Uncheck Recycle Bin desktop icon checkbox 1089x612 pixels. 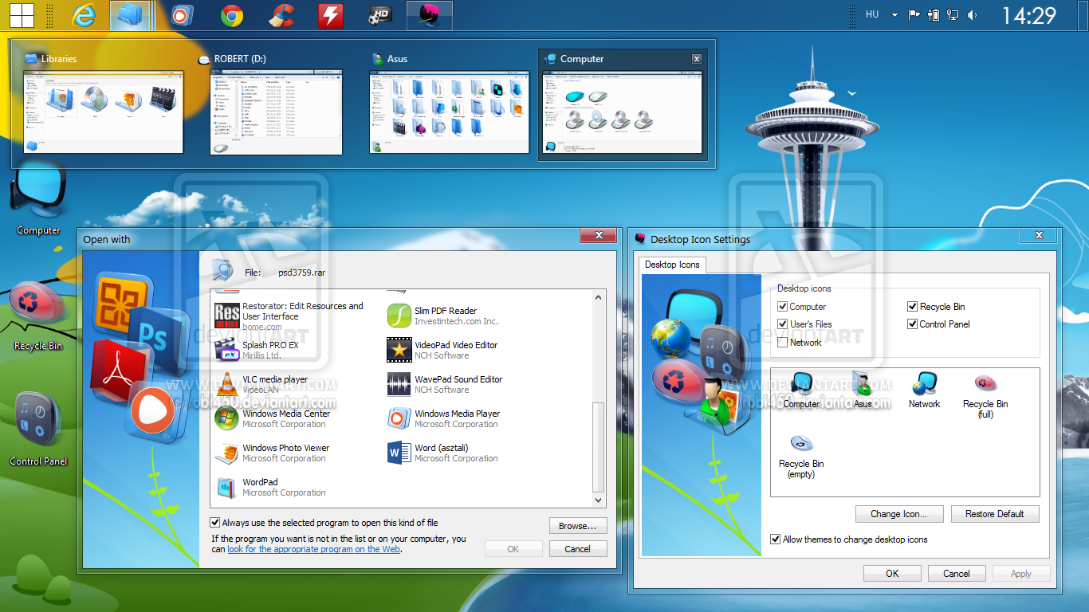click(912, 307)
